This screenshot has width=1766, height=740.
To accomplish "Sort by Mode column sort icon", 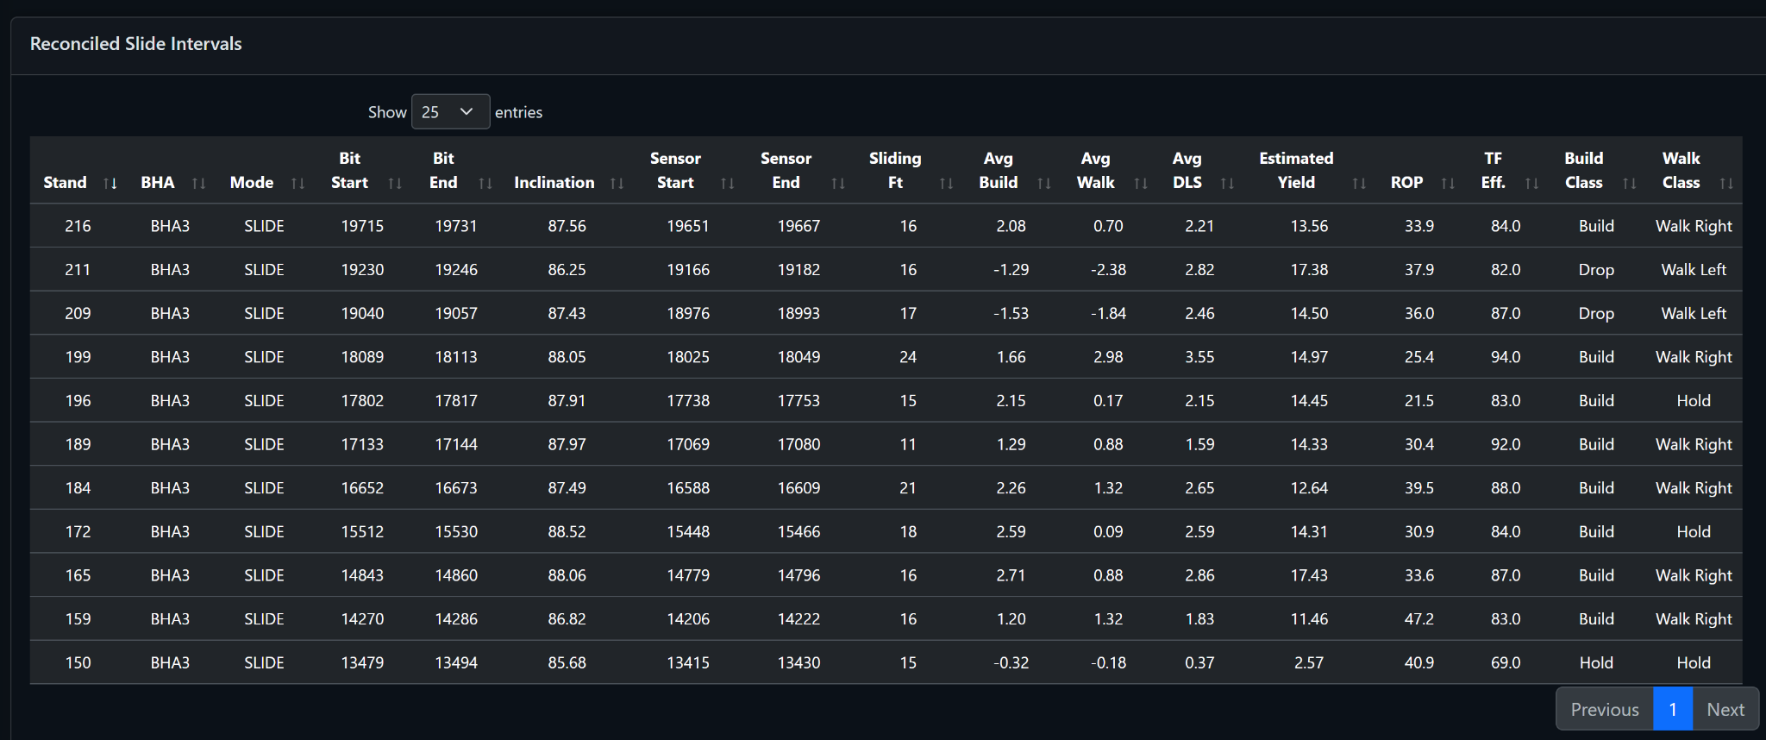I will pyautogui.click(x=298, y=183).
